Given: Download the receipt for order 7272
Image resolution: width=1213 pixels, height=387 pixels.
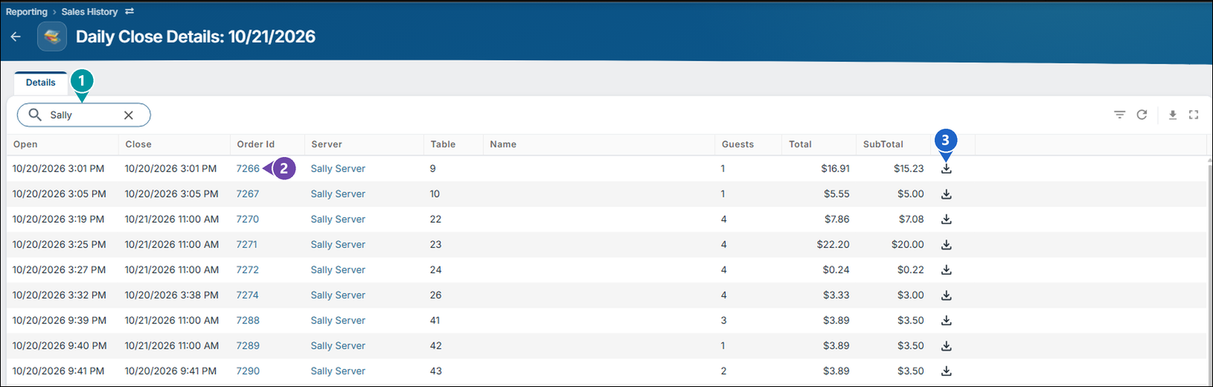Looking at the screenshot, I should [x=947, y=270].
